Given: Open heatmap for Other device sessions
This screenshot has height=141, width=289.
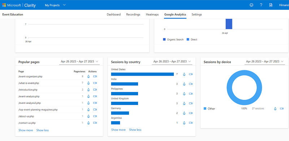Looking at the screenshot, I should (x=275, y=109).
